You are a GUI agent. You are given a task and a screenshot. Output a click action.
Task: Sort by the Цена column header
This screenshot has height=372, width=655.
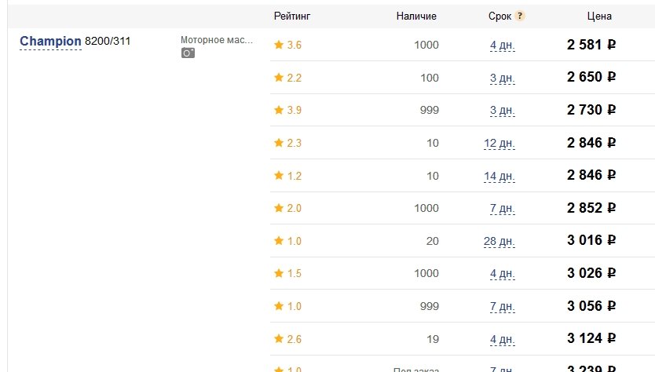coord(599,16)
